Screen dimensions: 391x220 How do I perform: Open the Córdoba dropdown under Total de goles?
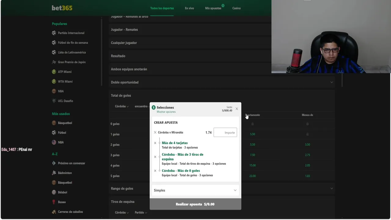tap(122, 106)
